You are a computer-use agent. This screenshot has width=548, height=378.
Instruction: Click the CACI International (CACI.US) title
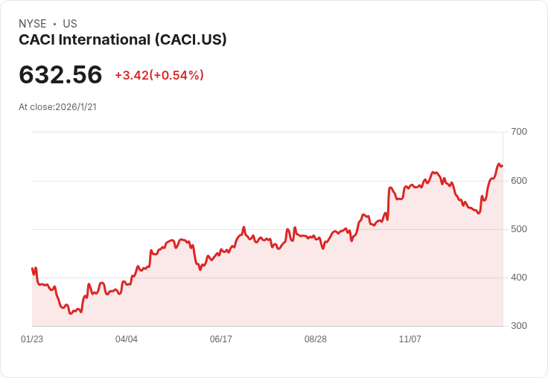click(x=123, y=39)
